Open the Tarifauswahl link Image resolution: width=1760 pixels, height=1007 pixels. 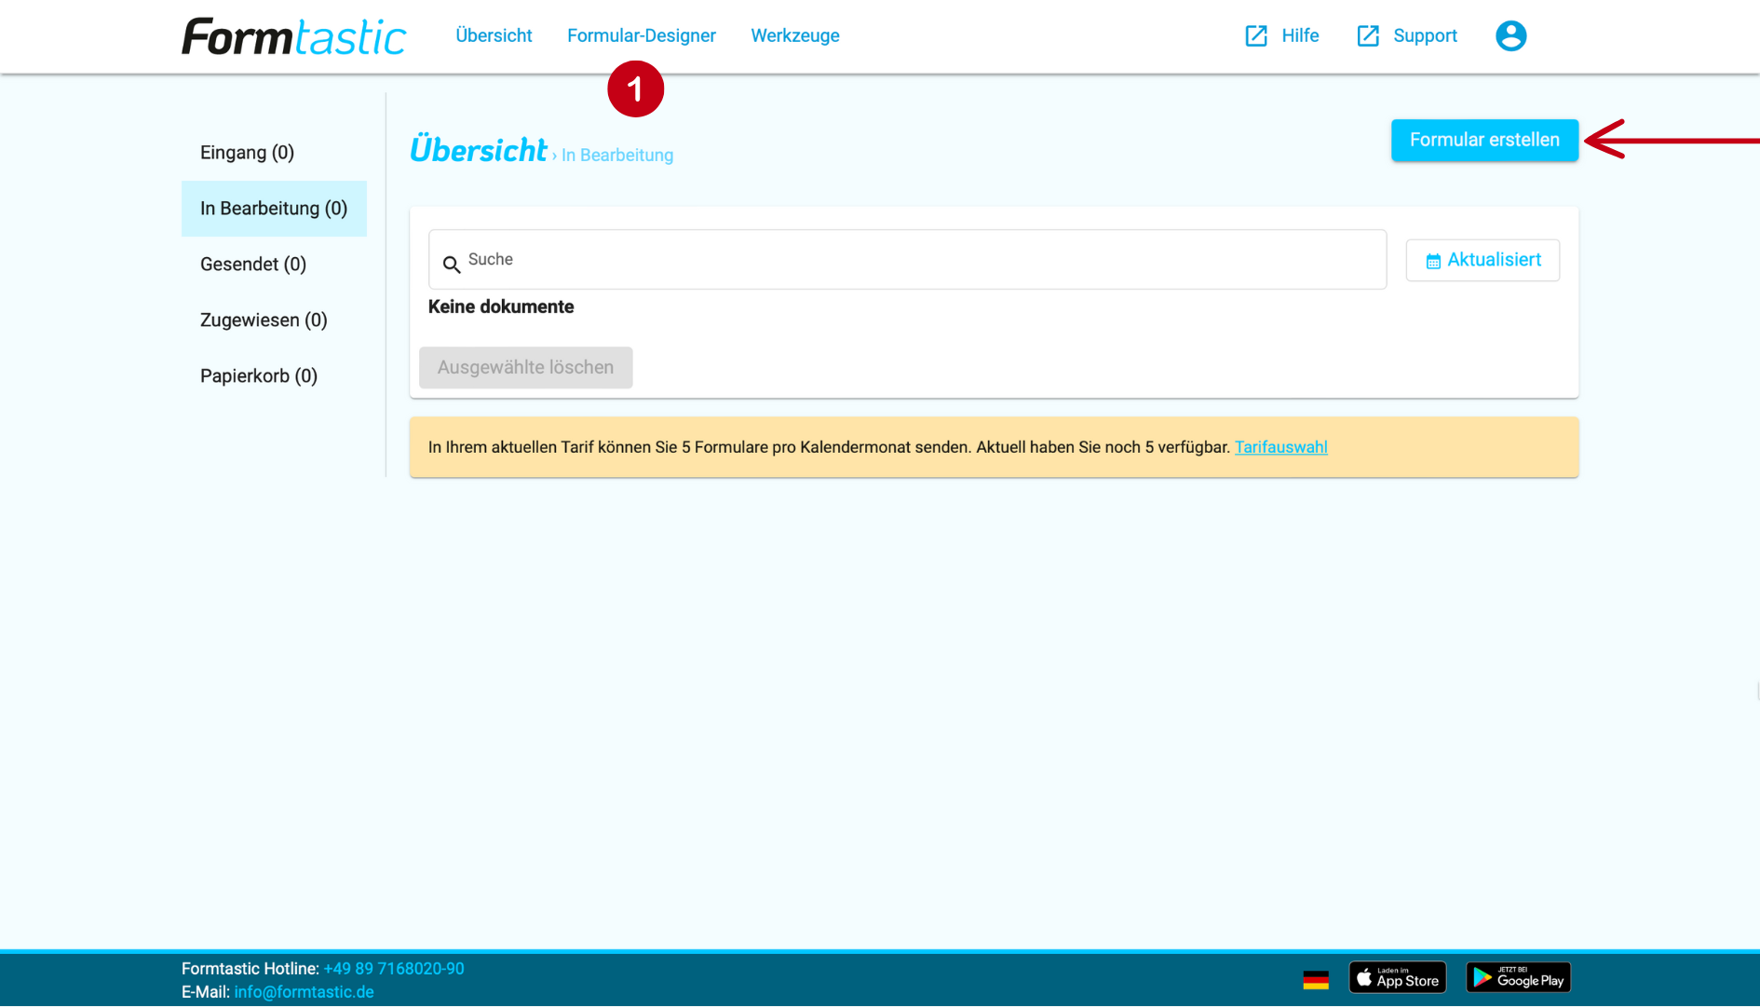click(x=1280, y=447)
